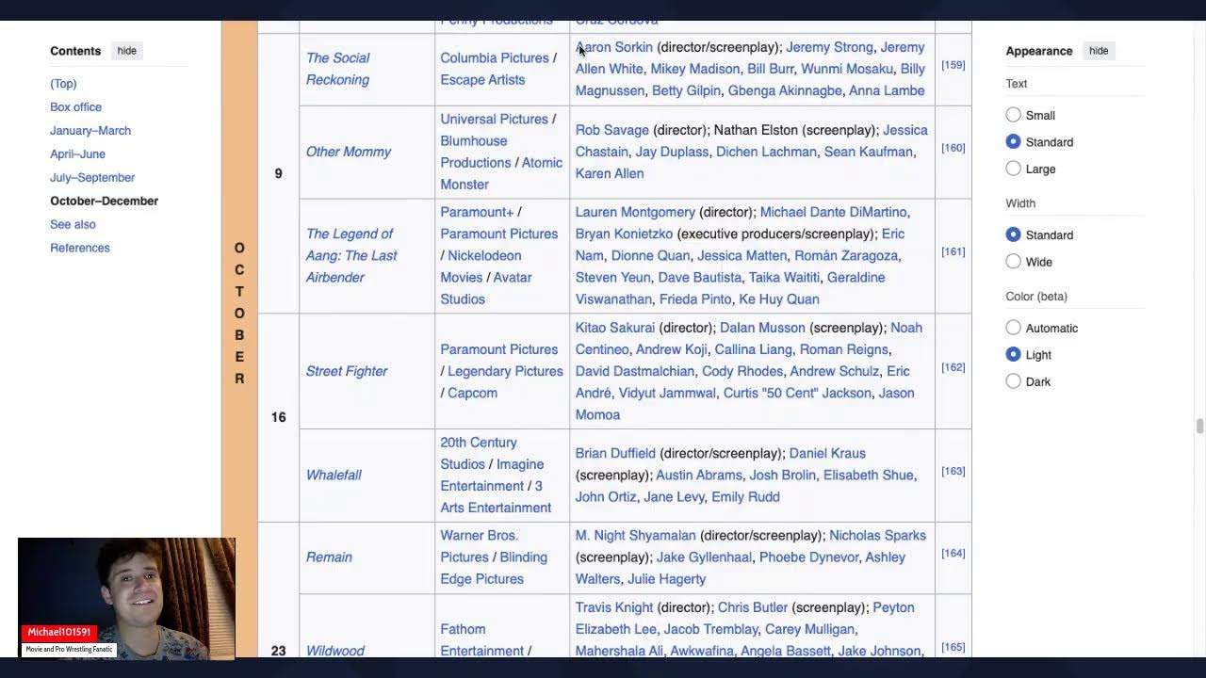Choose Light color mode
1206x678 pixels.
click(1013, 354)
